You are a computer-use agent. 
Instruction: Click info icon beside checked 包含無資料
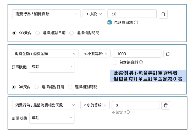(136, 22)
